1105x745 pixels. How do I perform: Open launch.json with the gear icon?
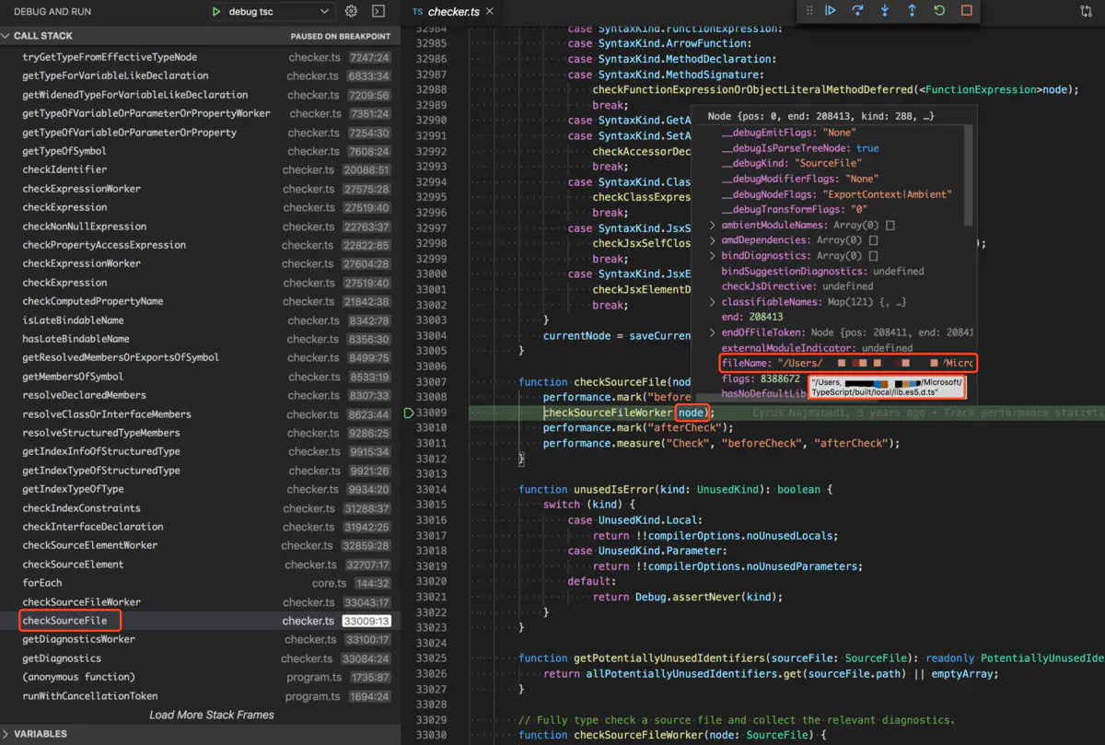351,12
